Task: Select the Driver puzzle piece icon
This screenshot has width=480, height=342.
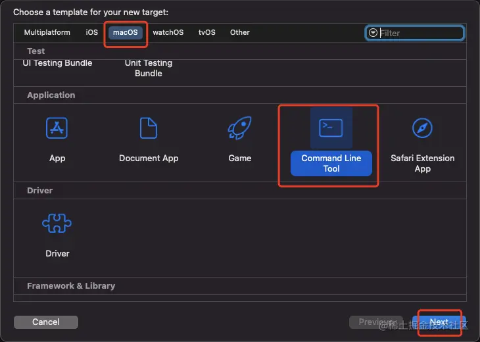Action: (57, 223)
